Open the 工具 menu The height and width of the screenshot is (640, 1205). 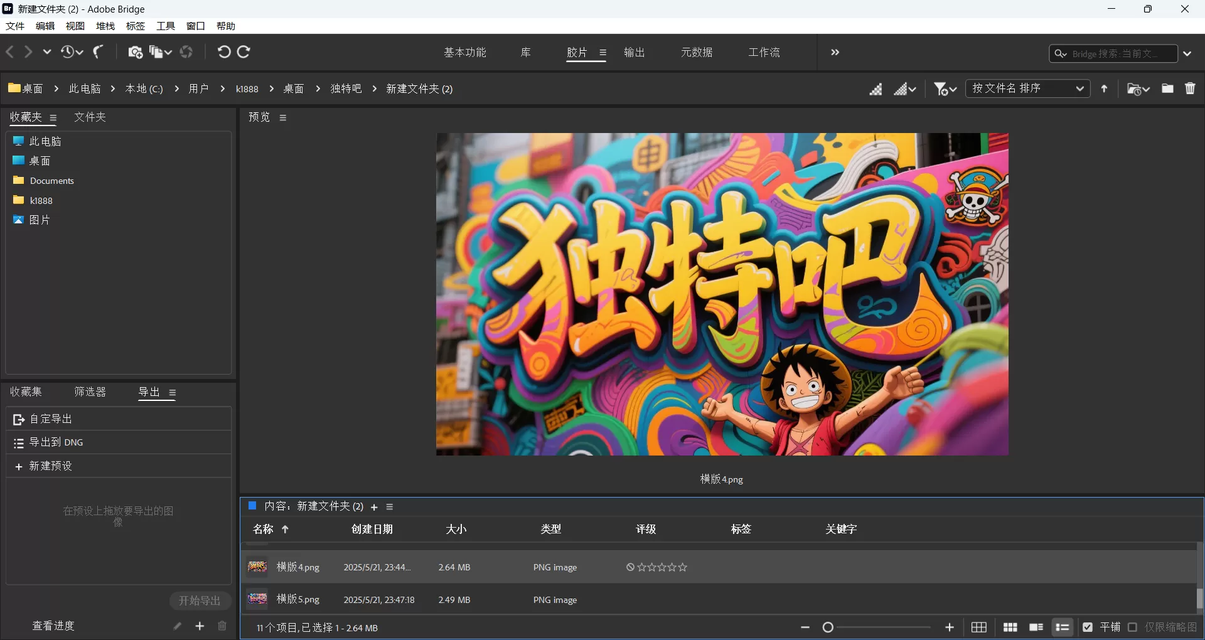point(165,26)
